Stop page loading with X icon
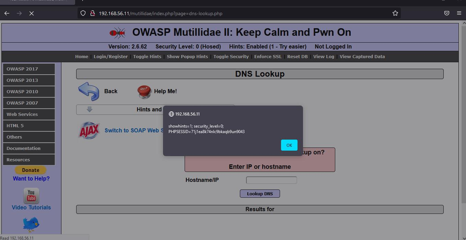The width and height of the screenshot is (466, 240). (31, 13)
